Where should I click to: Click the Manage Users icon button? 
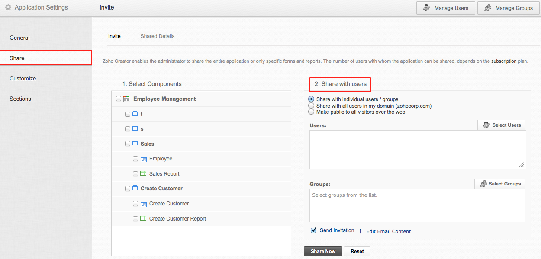(426, 8)
